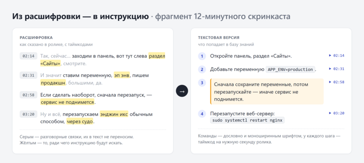Select step number 4 circle badge

tap(202, 114)
